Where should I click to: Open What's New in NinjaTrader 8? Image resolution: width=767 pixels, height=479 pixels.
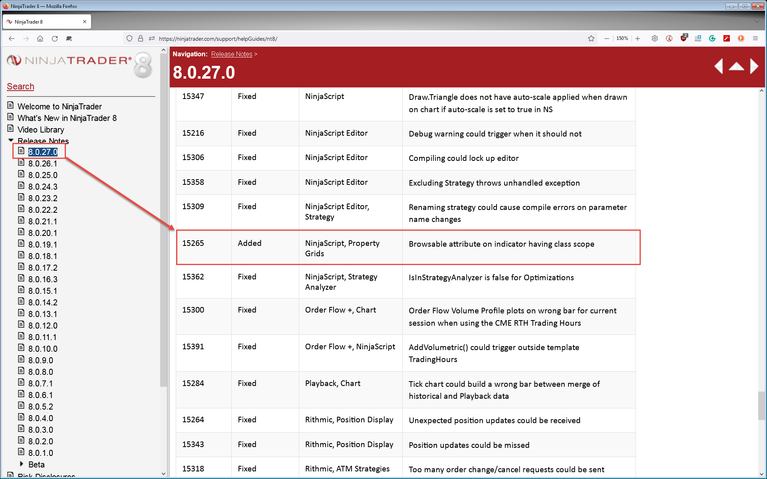click(x=67, y=118)
